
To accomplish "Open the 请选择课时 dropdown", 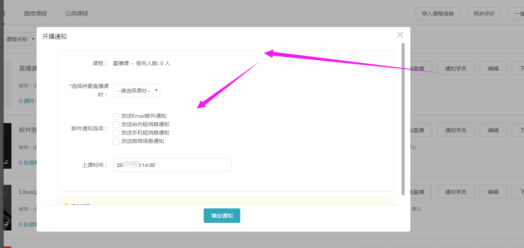I will [x=137, y=91].
